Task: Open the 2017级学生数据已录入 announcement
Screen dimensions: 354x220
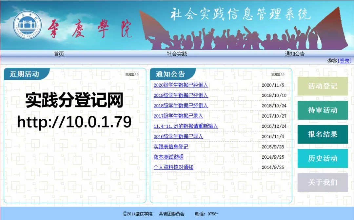Action: (178, 116)
